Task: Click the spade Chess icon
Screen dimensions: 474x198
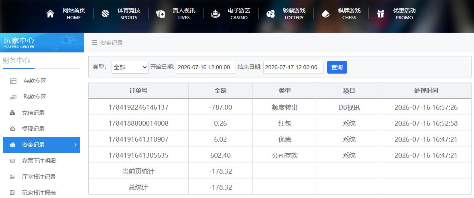Action: coord(325,14)
